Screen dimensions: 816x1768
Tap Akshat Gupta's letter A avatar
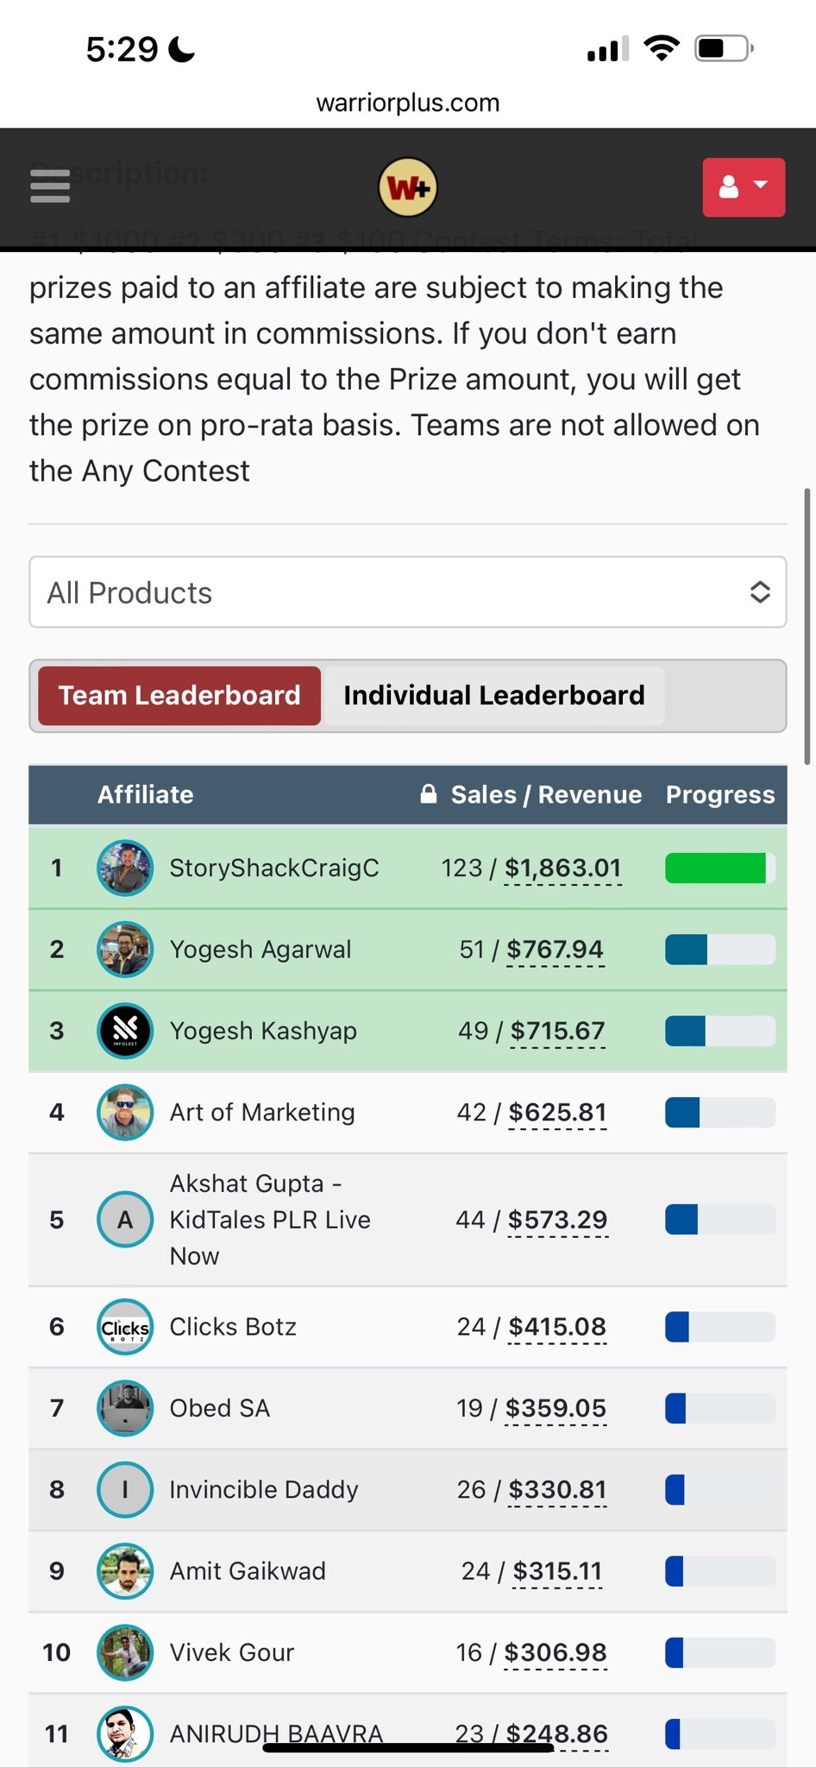(125, 1220)
